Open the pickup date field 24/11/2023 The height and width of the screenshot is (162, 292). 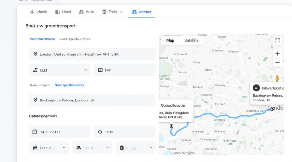tap(60, 132)
